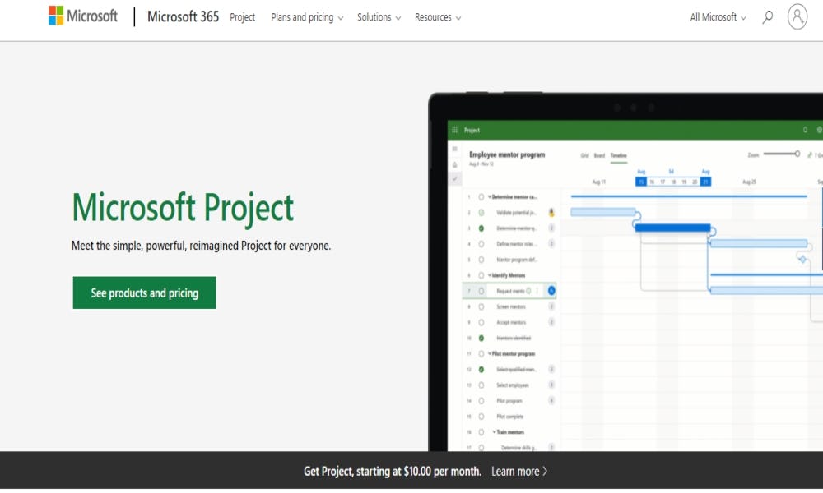Click the Microsoft logo
823x493 pixels.
[83, 16]
